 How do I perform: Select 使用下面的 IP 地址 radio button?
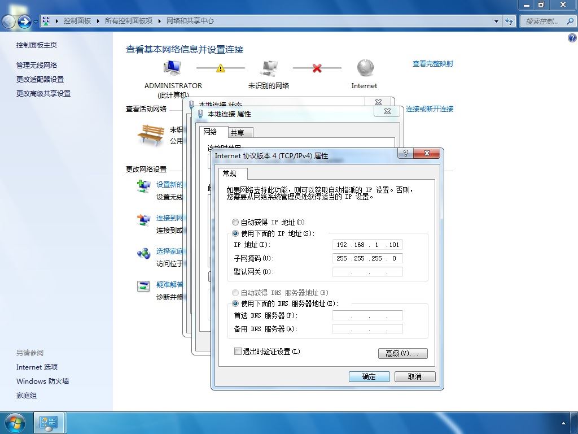pyautogui.click(x=235, y=233)
